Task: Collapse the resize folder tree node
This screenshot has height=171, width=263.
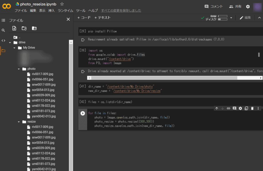Action: (19, 122)
